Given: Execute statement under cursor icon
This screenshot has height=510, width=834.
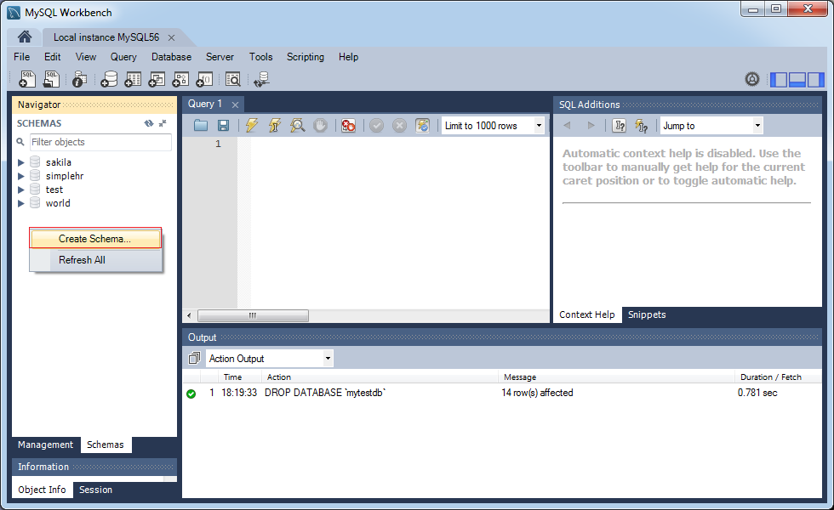Looking at the screenshot, I should [x=274, y=126].
